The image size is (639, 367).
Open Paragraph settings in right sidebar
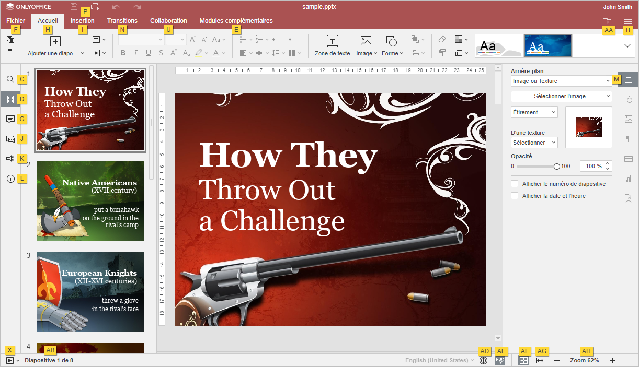coord(629,139)
